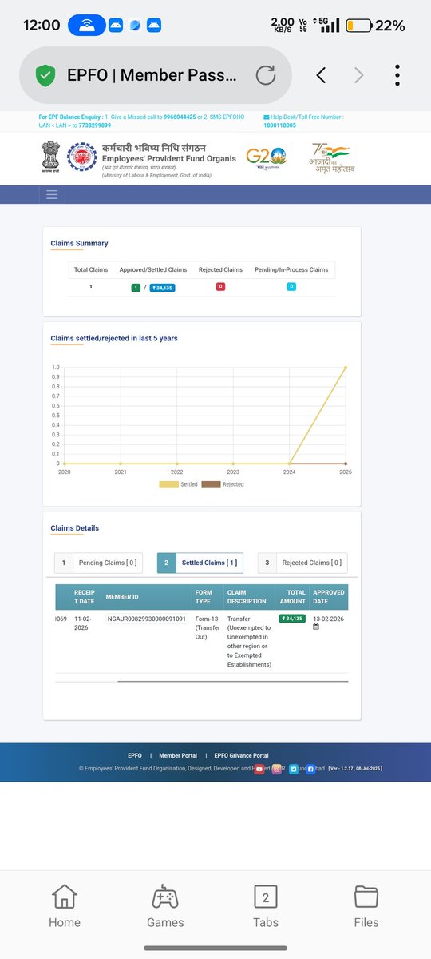Click the G20 logo
Image resolution: width=431 pixels, height=959 pixels.
coord(266,157)
